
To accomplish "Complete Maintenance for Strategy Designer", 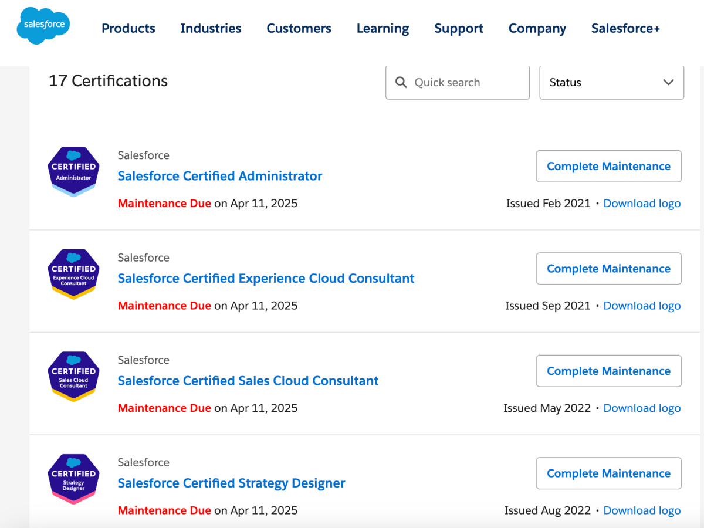I will (608, 473).
